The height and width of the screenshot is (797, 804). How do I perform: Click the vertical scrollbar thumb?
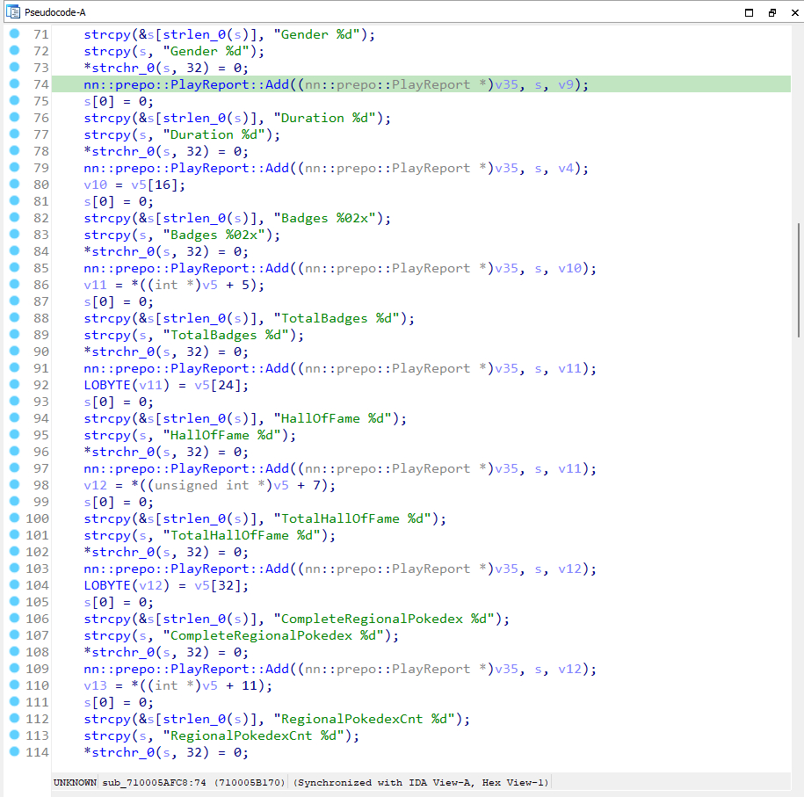point(798,279)
